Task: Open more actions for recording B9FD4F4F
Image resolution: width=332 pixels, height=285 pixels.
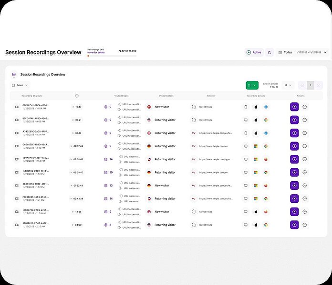Action: 305,120
